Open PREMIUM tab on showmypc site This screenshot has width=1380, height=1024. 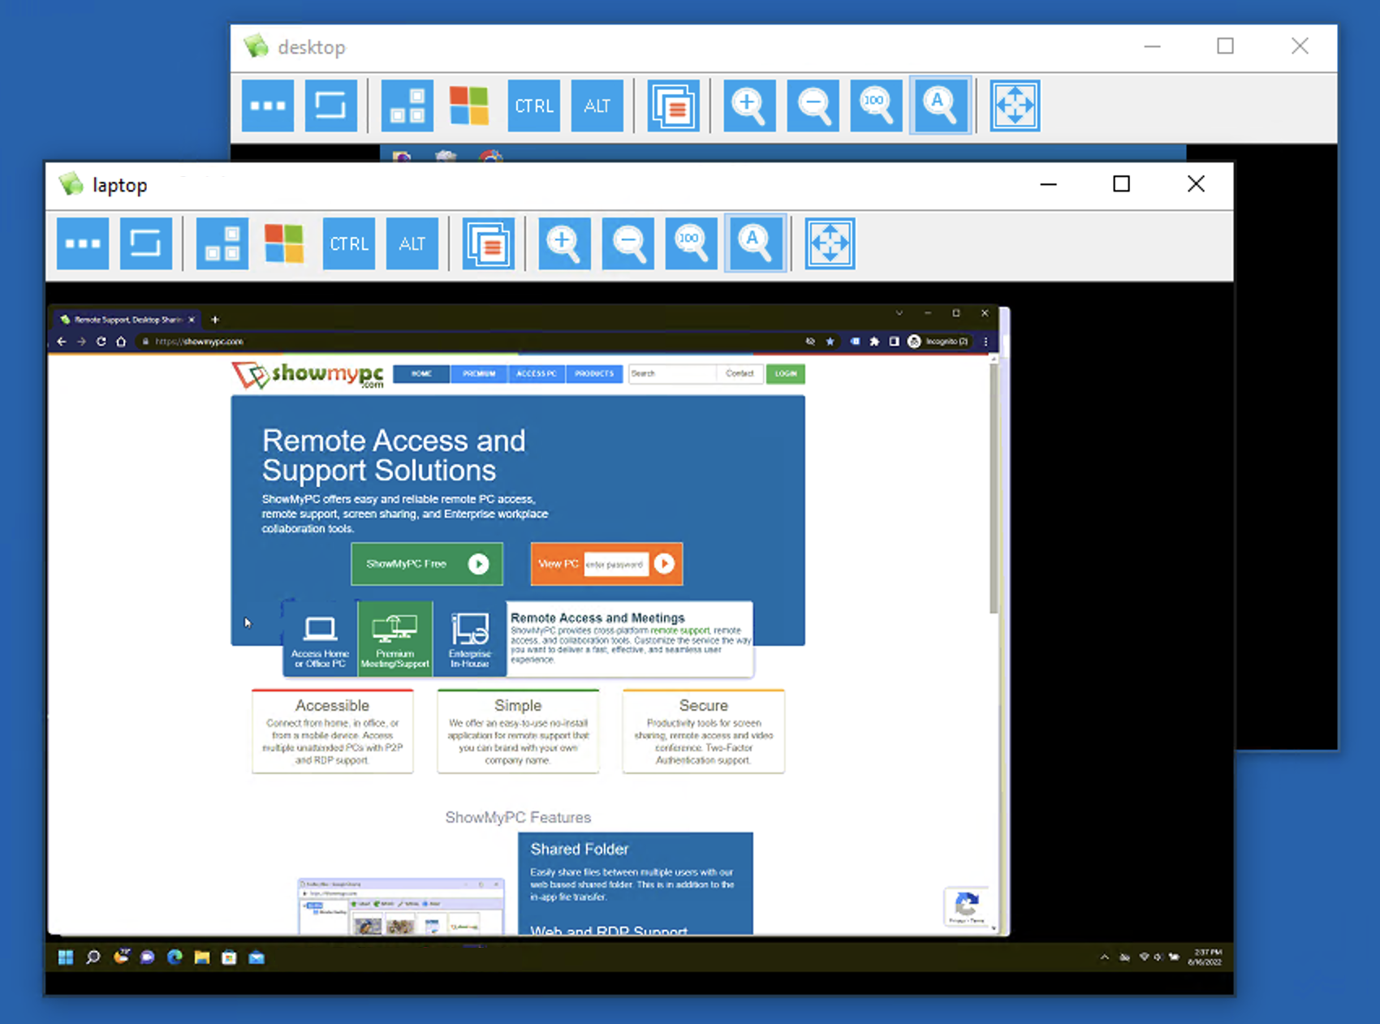pos(479,373)
